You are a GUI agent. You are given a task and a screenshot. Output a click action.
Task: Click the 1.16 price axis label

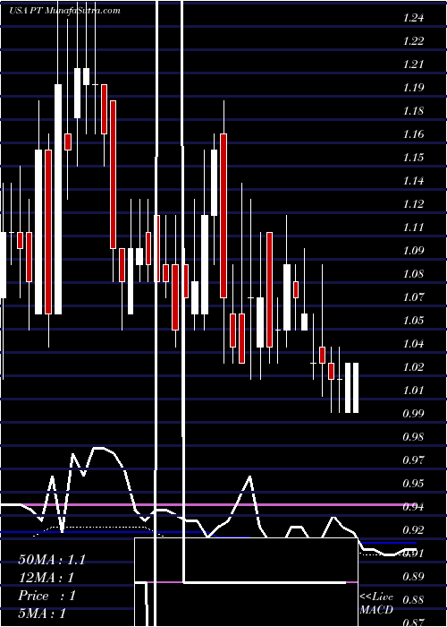[x=413, y=134]
